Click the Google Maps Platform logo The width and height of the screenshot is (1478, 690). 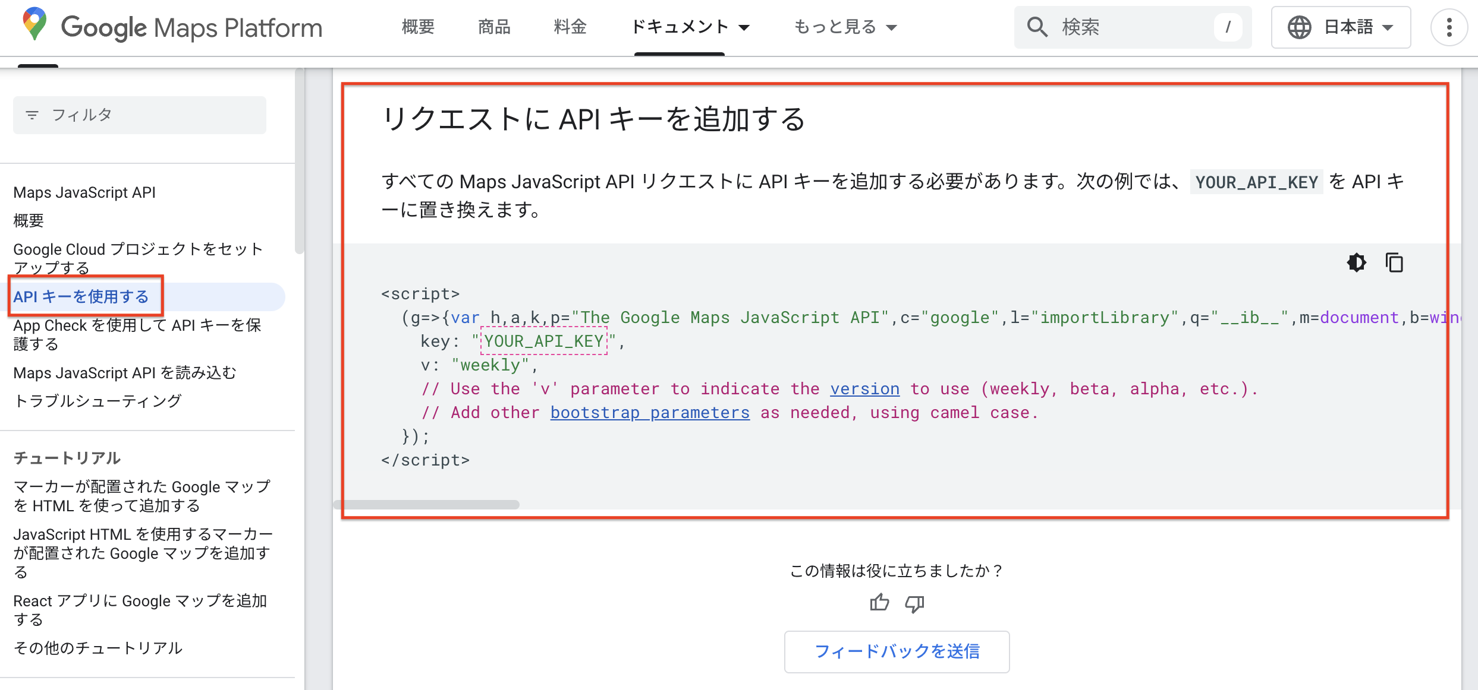click(x=172, y=27)
